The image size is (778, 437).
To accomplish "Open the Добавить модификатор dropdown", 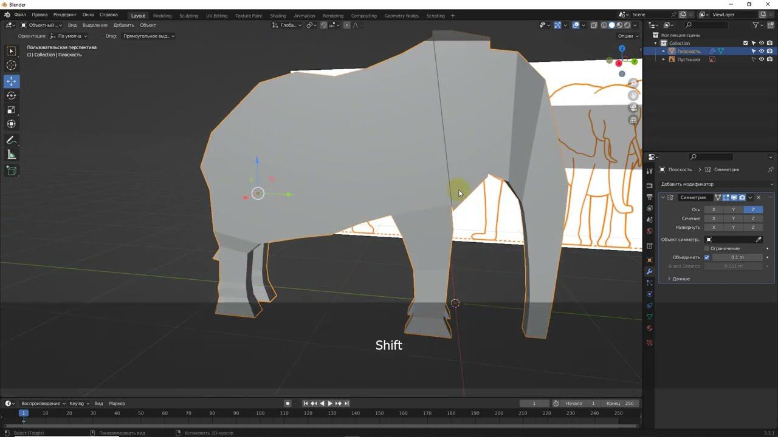I will [x=717, y=184].
